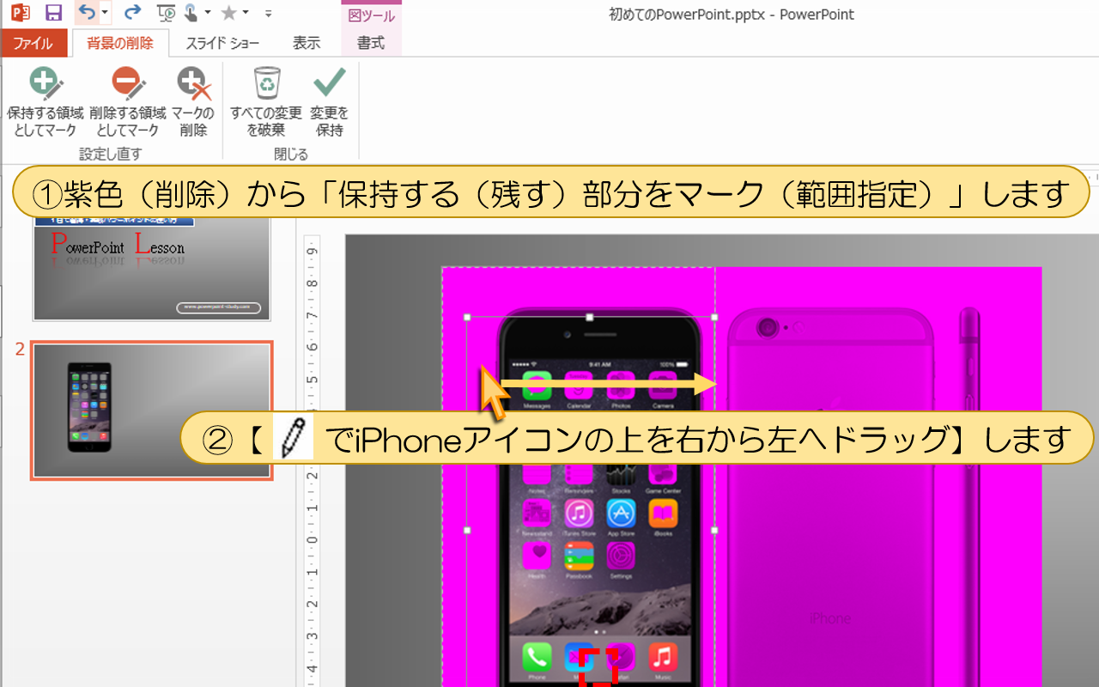Open the ファイル tab
Viewport: 1099px width, 687px height.
(x=33, y=43)
